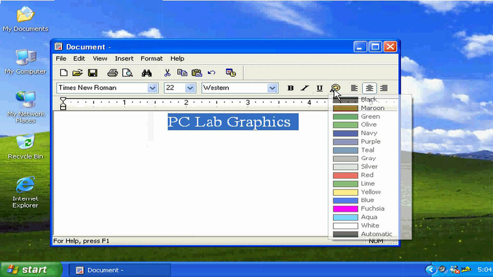Expand the Times New Roman font dropdown
This screenshot has width=493, height=277.
[x=152, y=88]
